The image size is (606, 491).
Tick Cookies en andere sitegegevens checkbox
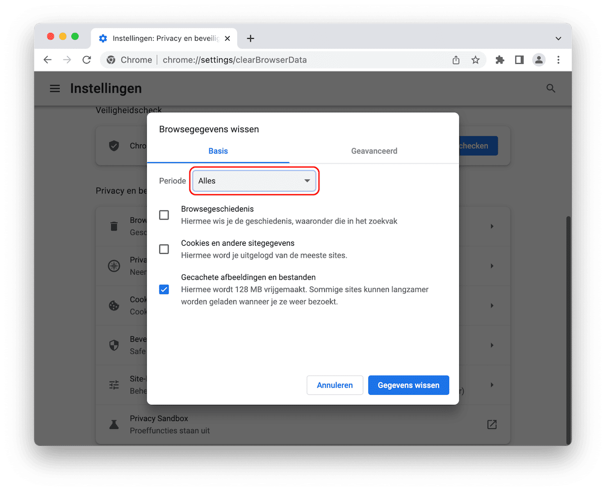pos(164,249)
